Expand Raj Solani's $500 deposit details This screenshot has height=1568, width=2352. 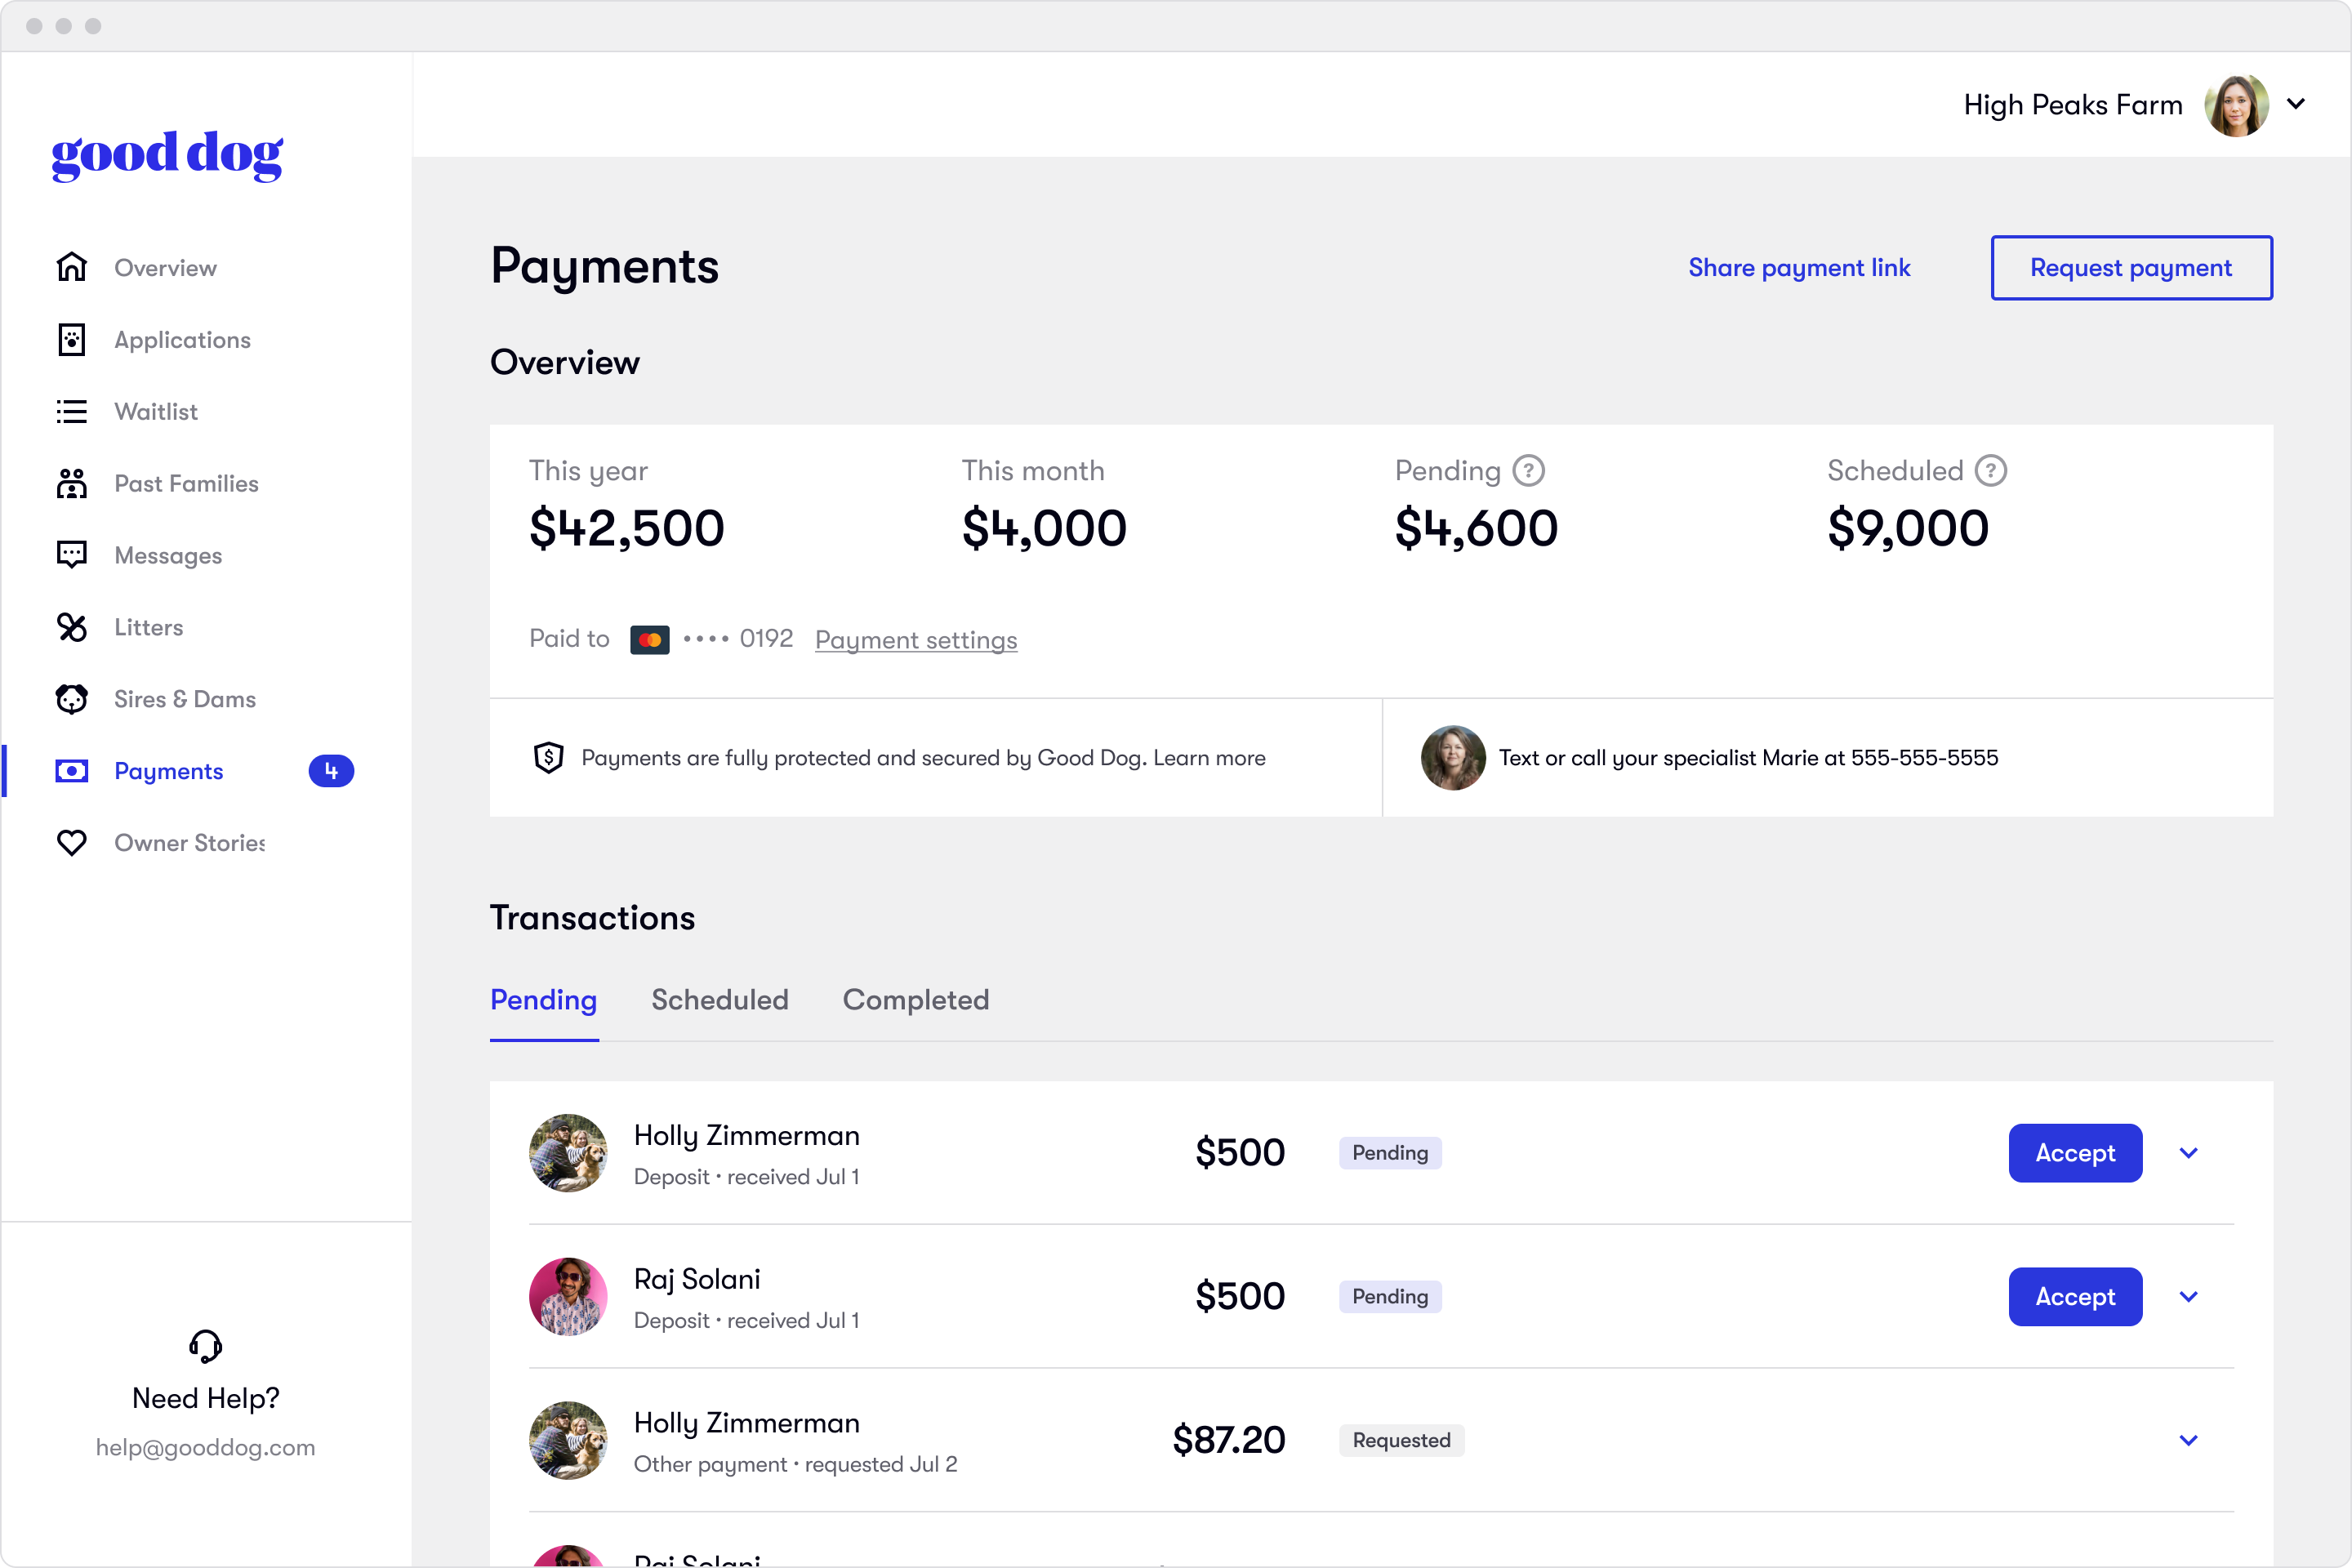[x=2188, y=1297]
